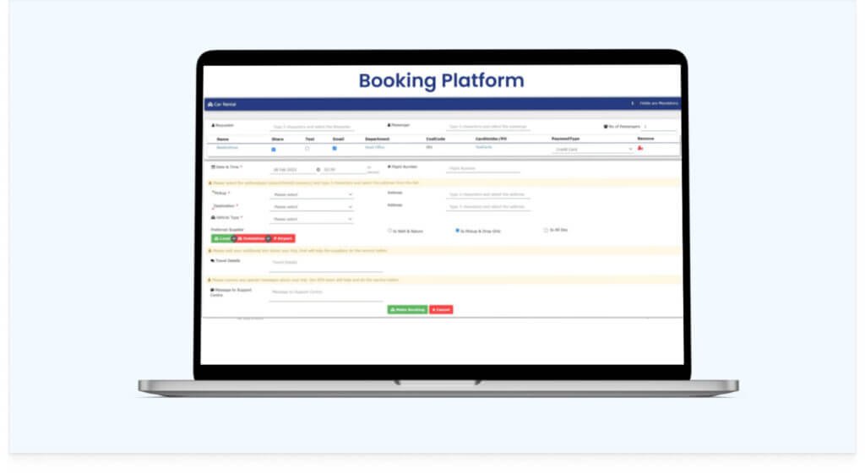Click the Car Rental car icon in header
The width and height of the screenshot is (865, 474).
209,105
